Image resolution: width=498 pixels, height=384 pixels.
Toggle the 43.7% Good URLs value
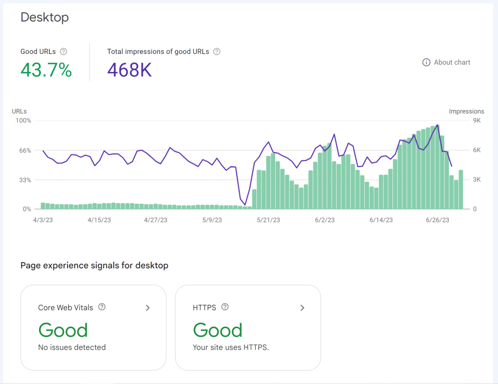pos(46,70)
